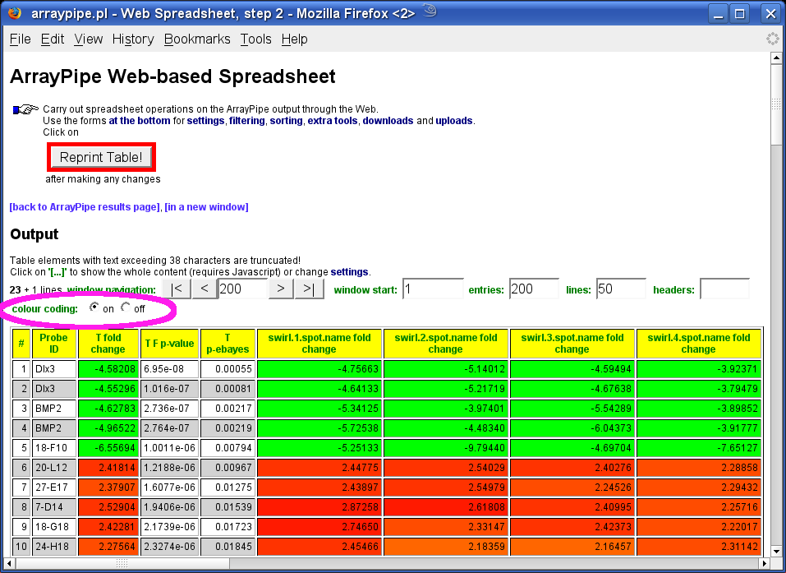This screenshot has width=786, height=573.
Task: Click red cell with value 2.87258
Action: [319, 506]
